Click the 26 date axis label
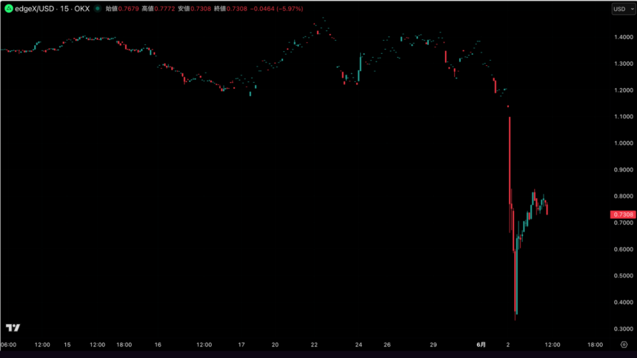This screenshot has width=637, height=358. 387,345
